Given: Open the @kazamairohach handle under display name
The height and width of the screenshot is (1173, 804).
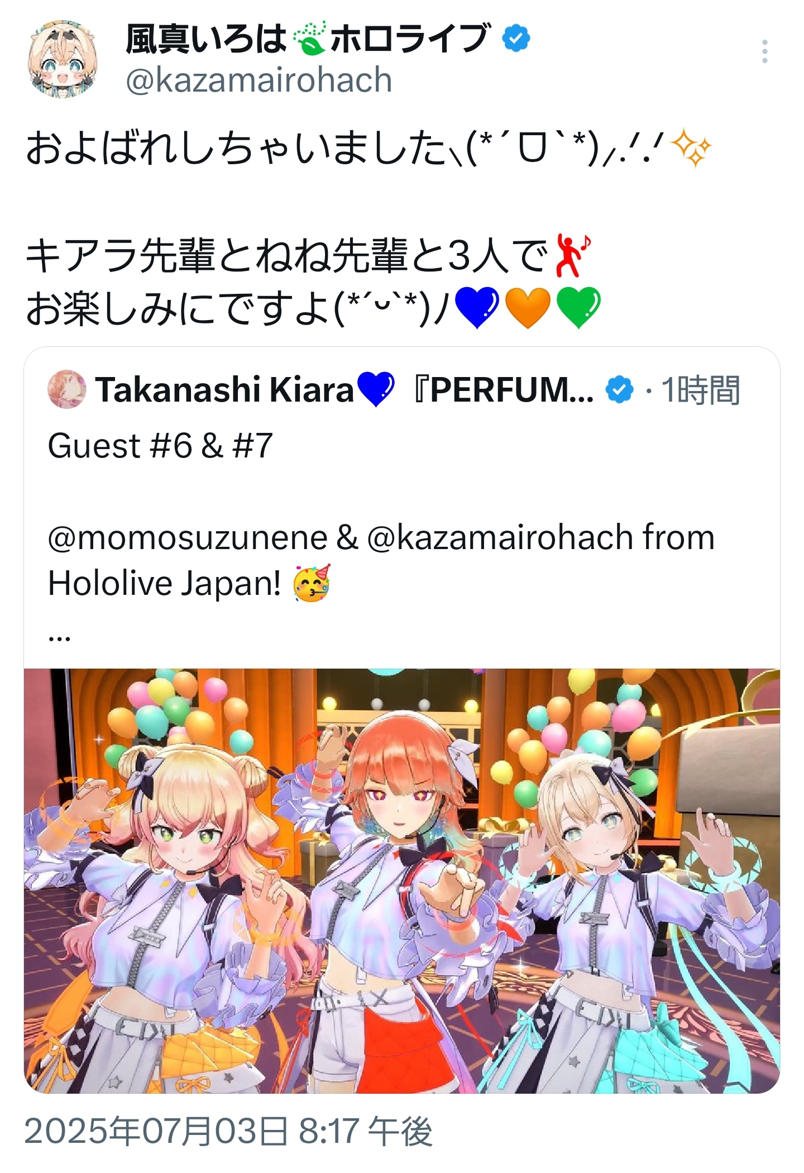Looking at the screenshot, I should (259, 80).
